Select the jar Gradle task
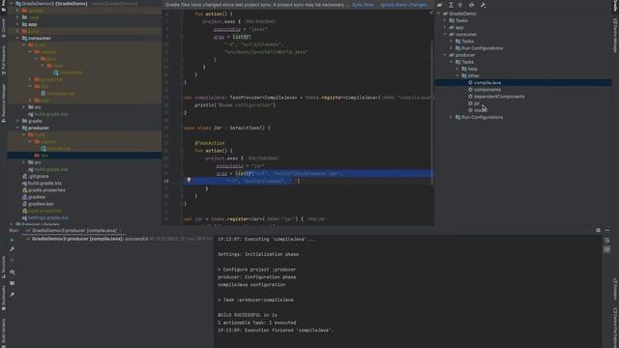Viewport: 619px width, 348px height. (x=476, y=103)
